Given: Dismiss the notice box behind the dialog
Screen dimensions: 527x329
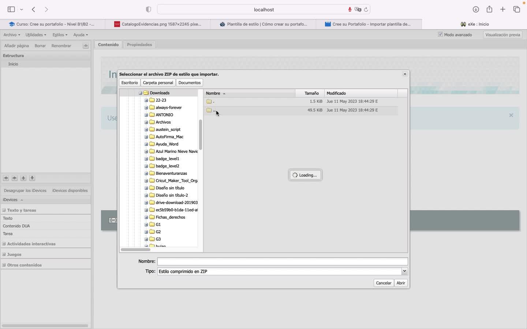Looking at the screenshot, I should pyautogui.click(x=511, y=115).
